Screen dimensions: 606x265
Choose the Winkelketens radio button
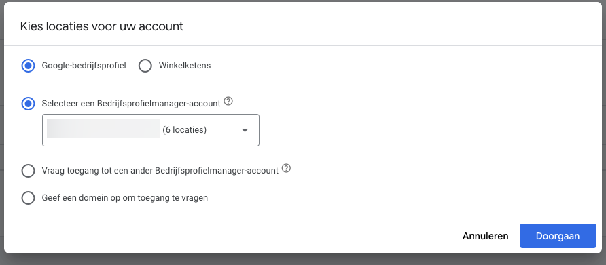tap(145, 66)
